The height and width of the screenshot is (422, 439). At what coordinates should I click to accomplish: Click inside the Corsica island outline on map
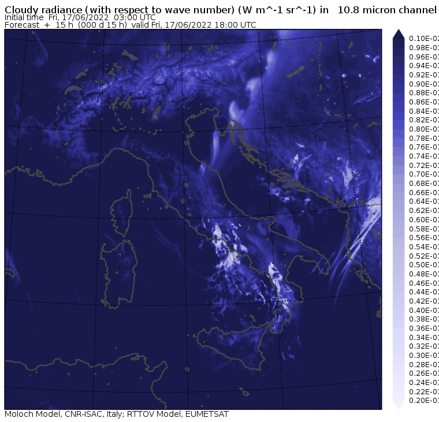coord(122,214)
